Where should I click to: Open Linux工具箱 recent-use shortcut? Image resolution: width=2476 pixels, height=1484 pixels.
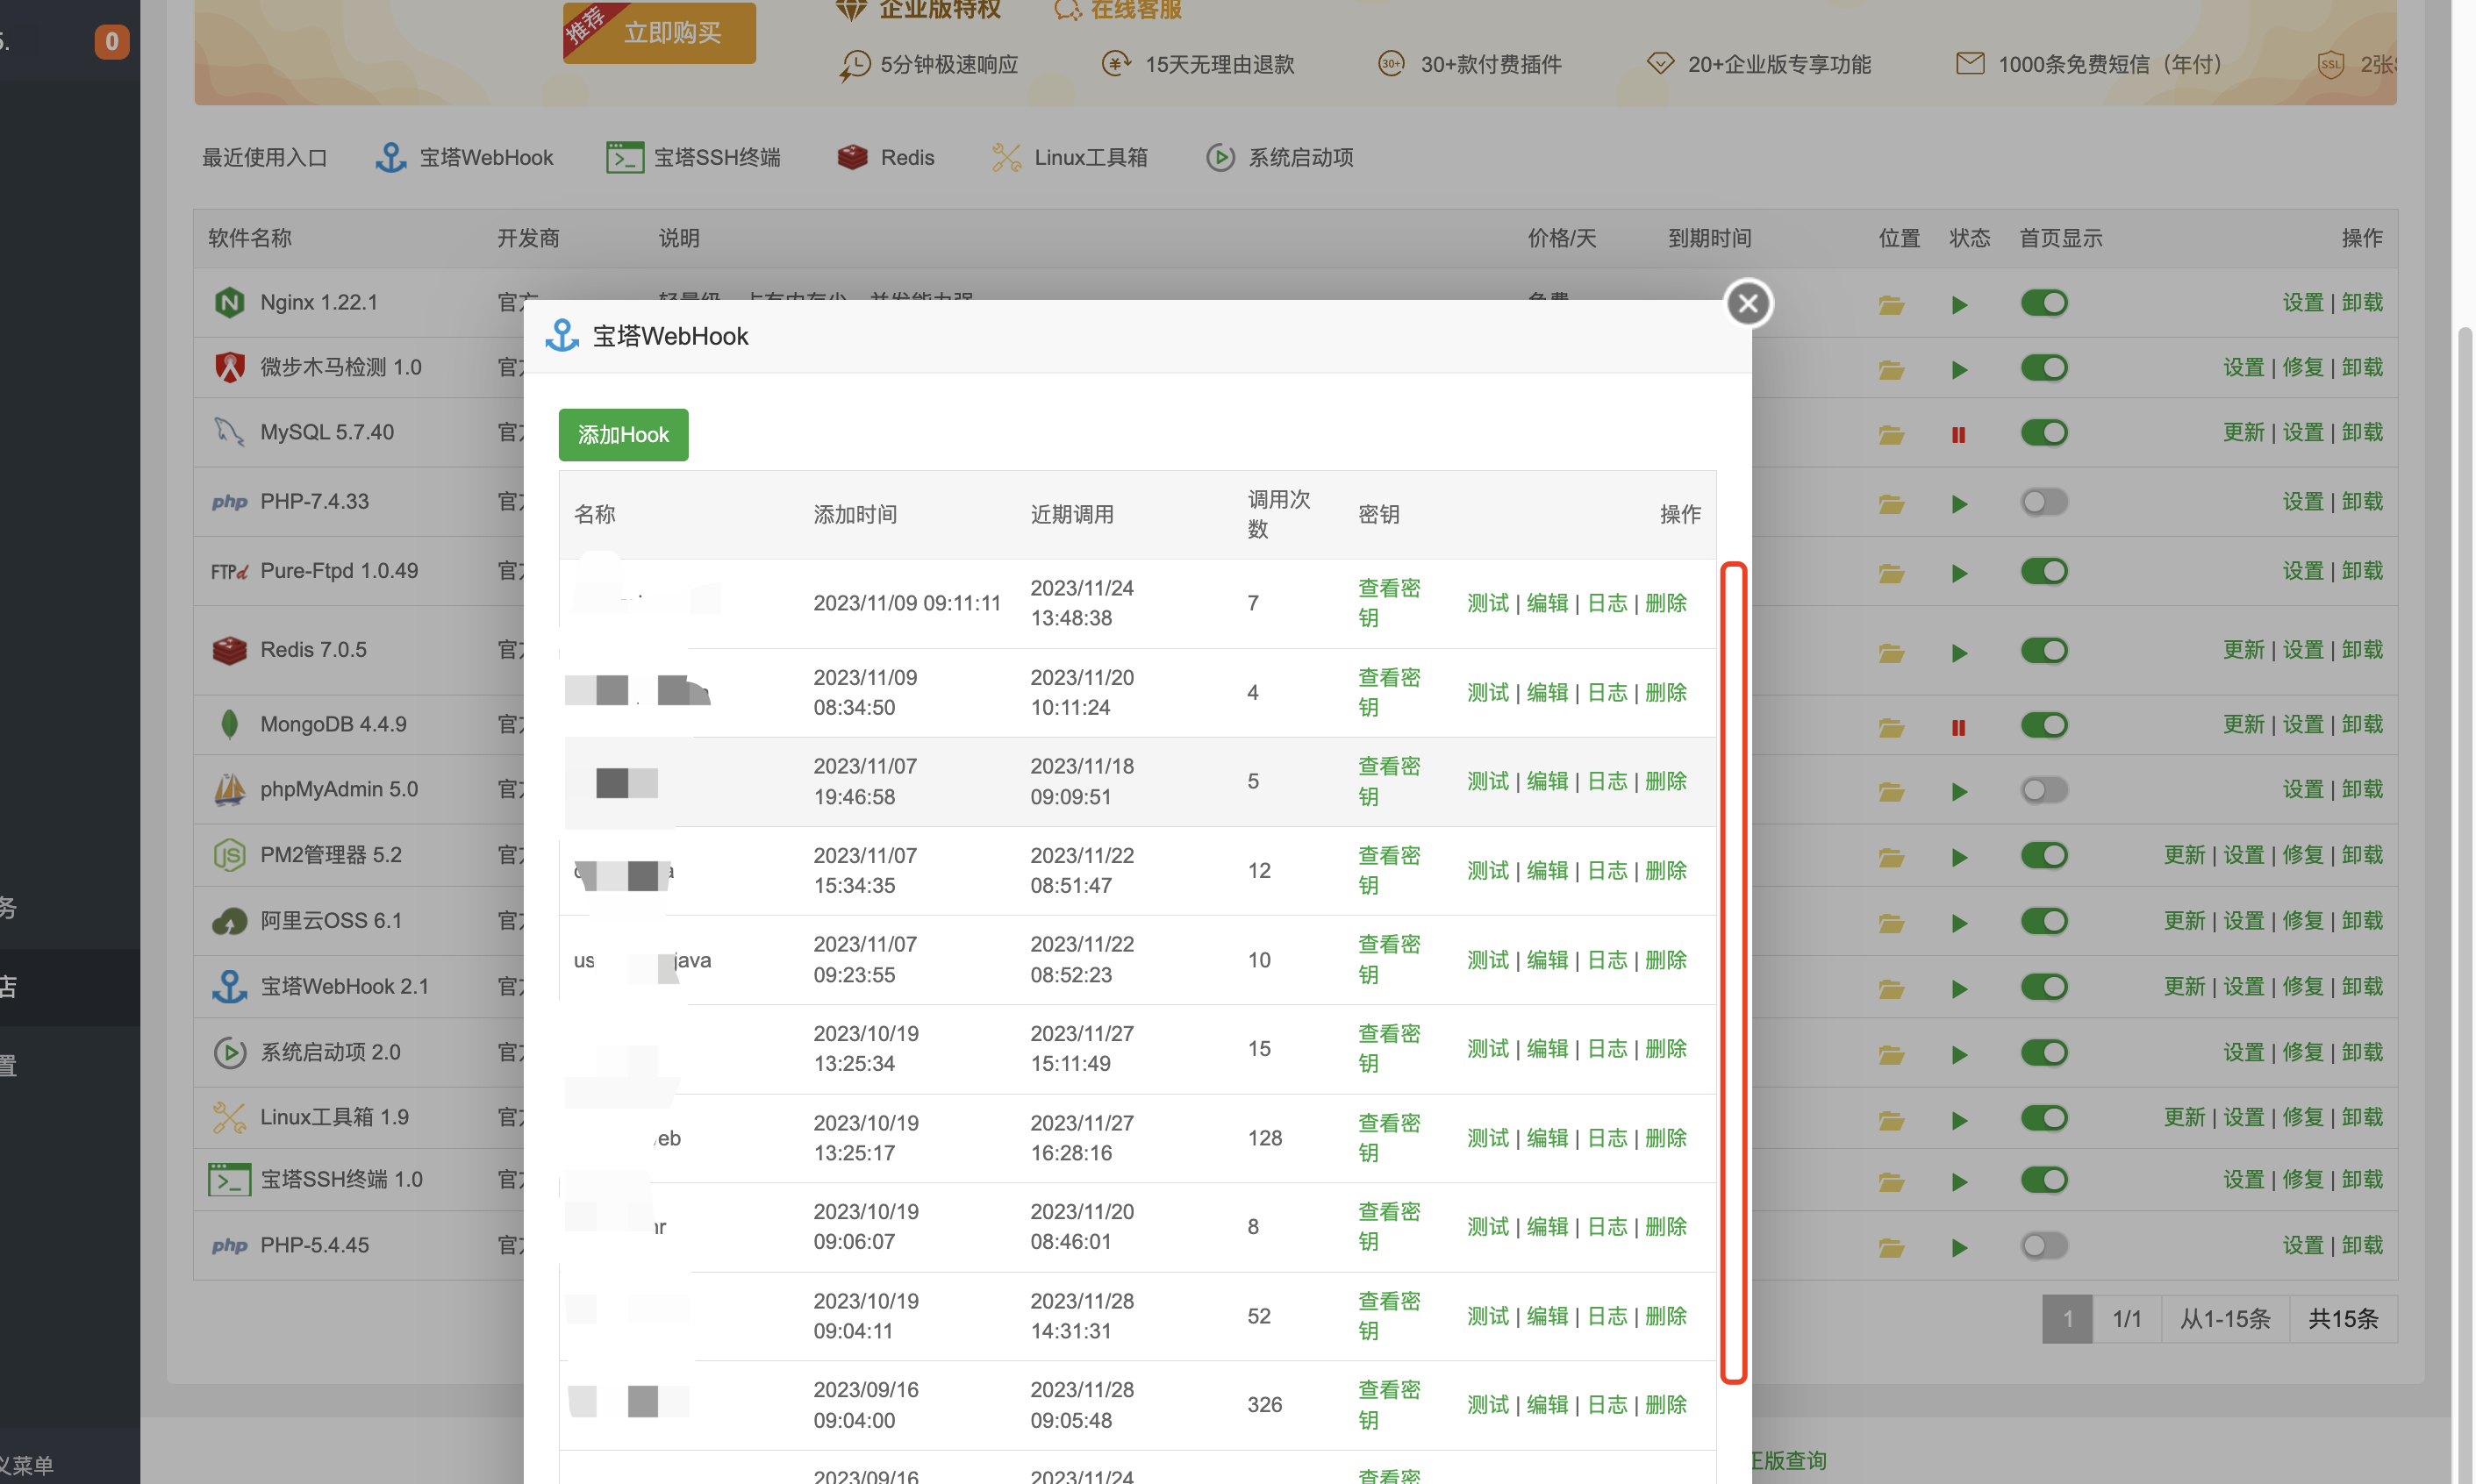[x=1070, y=157]
